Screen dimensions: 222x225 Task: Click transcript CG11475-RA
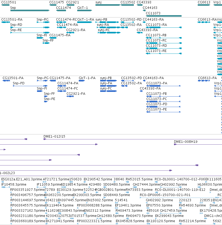[53, 38]
